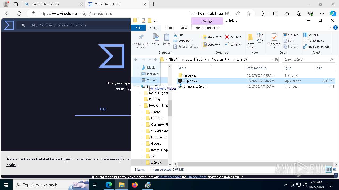Select Java folder in tree
Image resolution: width=339 pixels, height=190 pixels.
point(154,156)
